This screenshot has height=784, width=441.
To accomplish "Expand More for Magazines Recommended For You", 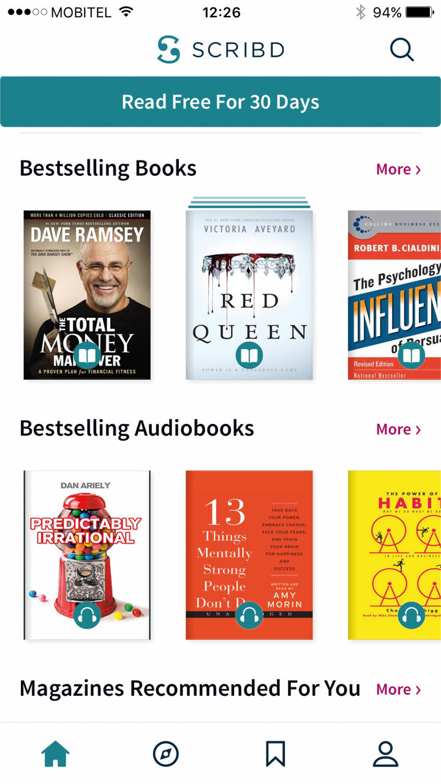I will click(x=399, y=690).
